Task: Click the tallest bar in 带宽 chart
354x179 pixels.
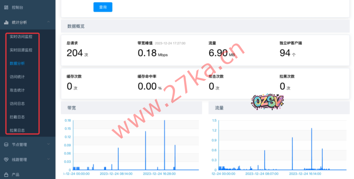Action: (x=164, y=145)
